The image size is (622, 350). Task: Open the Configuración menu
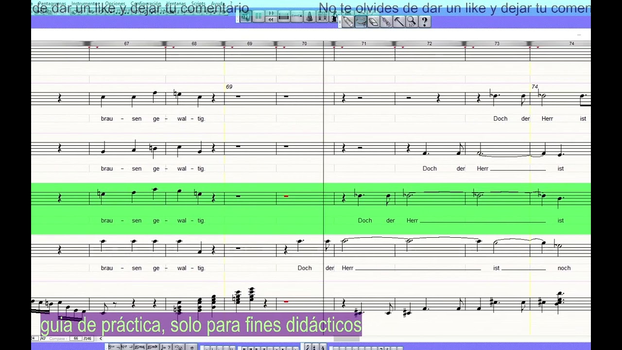pyautogui.click(x=146, y=4)
